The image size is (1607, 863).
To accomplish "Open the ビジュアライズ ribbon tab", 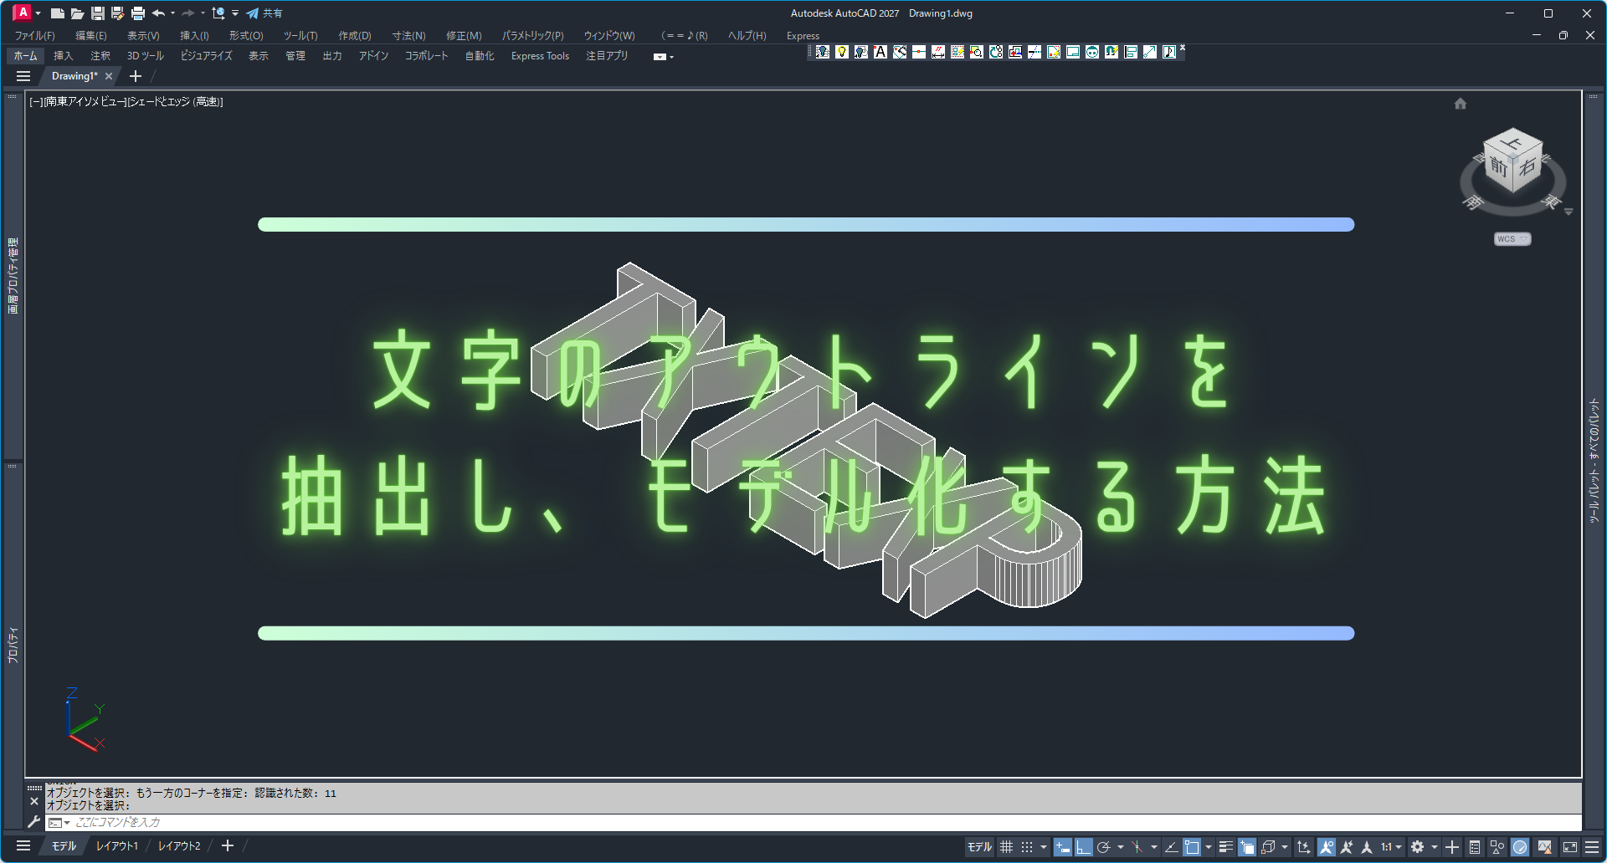I will (206, 56).
